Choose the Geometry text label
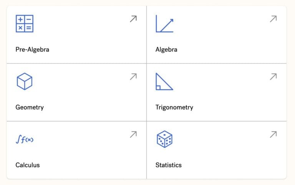 click(x=30, y=107)
